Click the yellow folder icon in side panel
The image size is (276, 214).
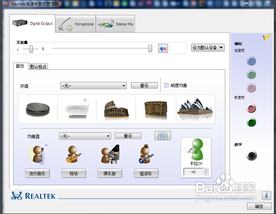coord(266,37)
